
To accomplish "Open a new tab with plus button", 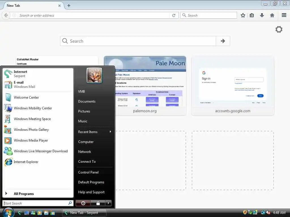I will (69, 6).
